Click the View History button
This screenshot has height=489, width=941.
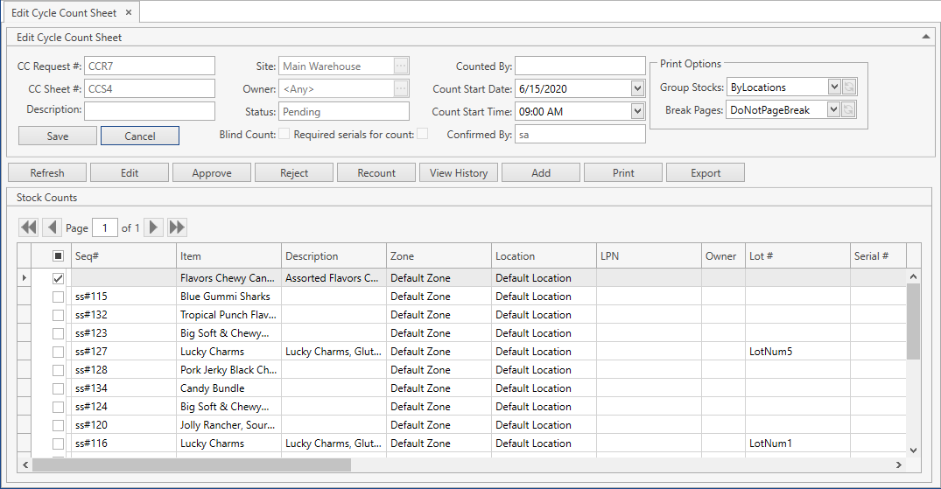click(459, 173)
